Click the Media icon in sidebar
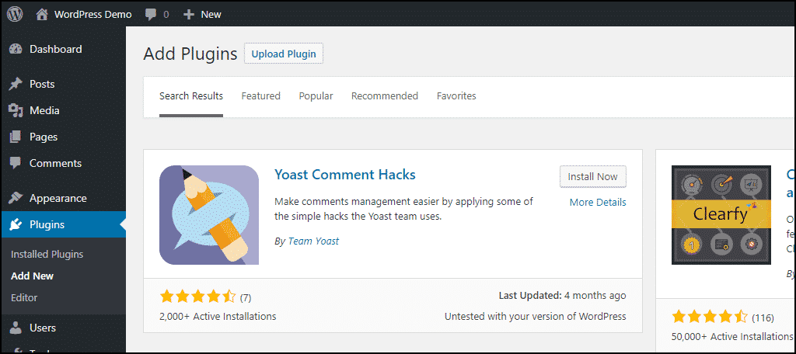This screenshot has height=354, width=796. 16,110
